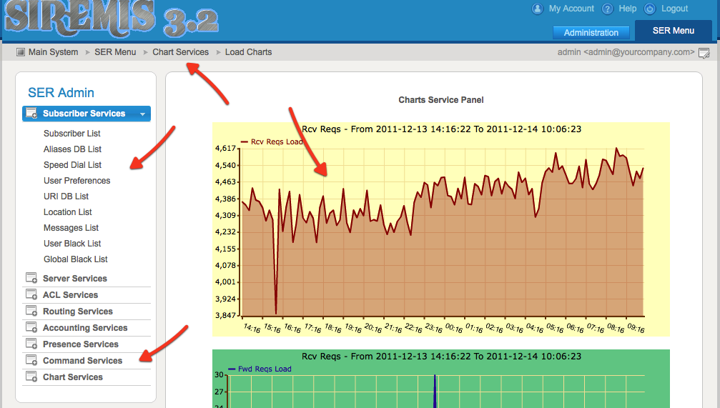
Task: Open the Speed Dial List link
Action: point(72,165)
